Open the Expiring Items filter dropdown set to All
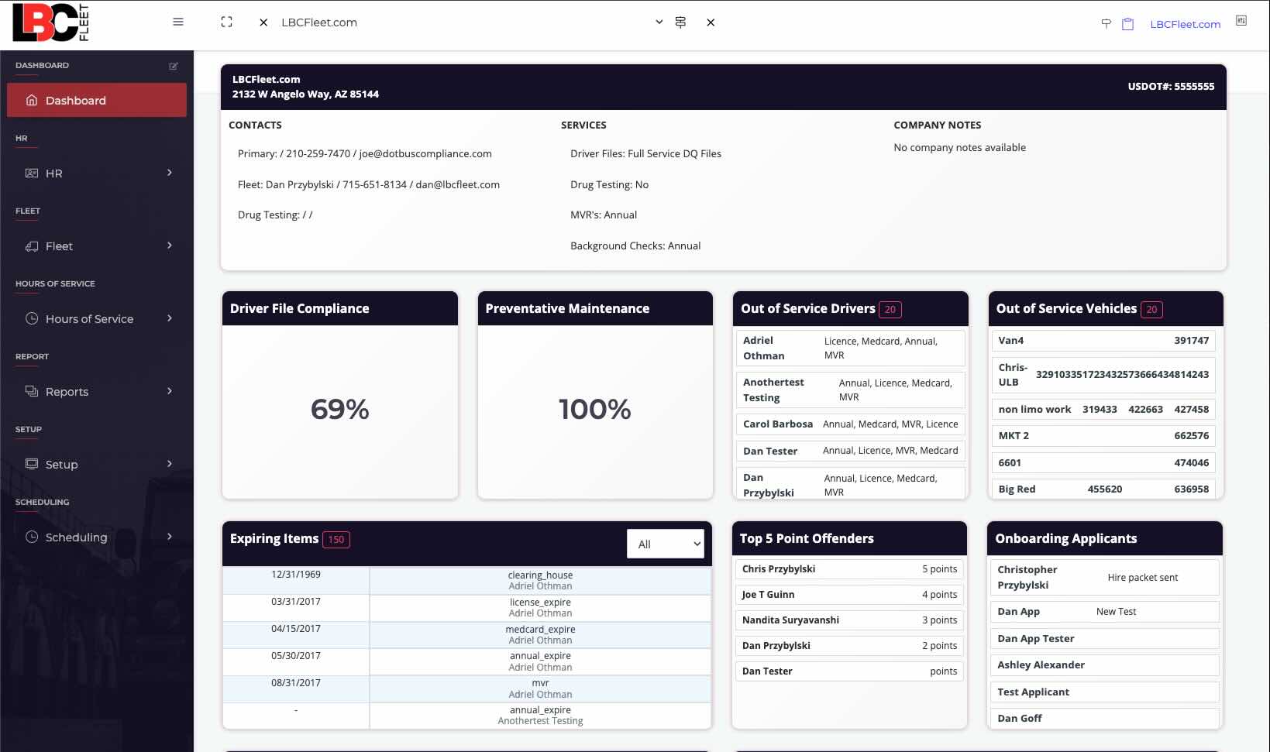 (x=666, y=544)
